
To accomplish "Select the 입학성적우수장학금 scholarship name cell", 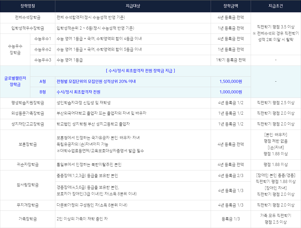I will [x=28, y=28].
